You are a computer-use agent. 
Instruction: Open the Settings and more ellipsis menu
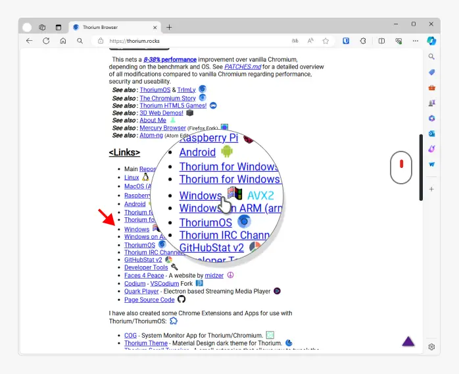tap(416, 41)
